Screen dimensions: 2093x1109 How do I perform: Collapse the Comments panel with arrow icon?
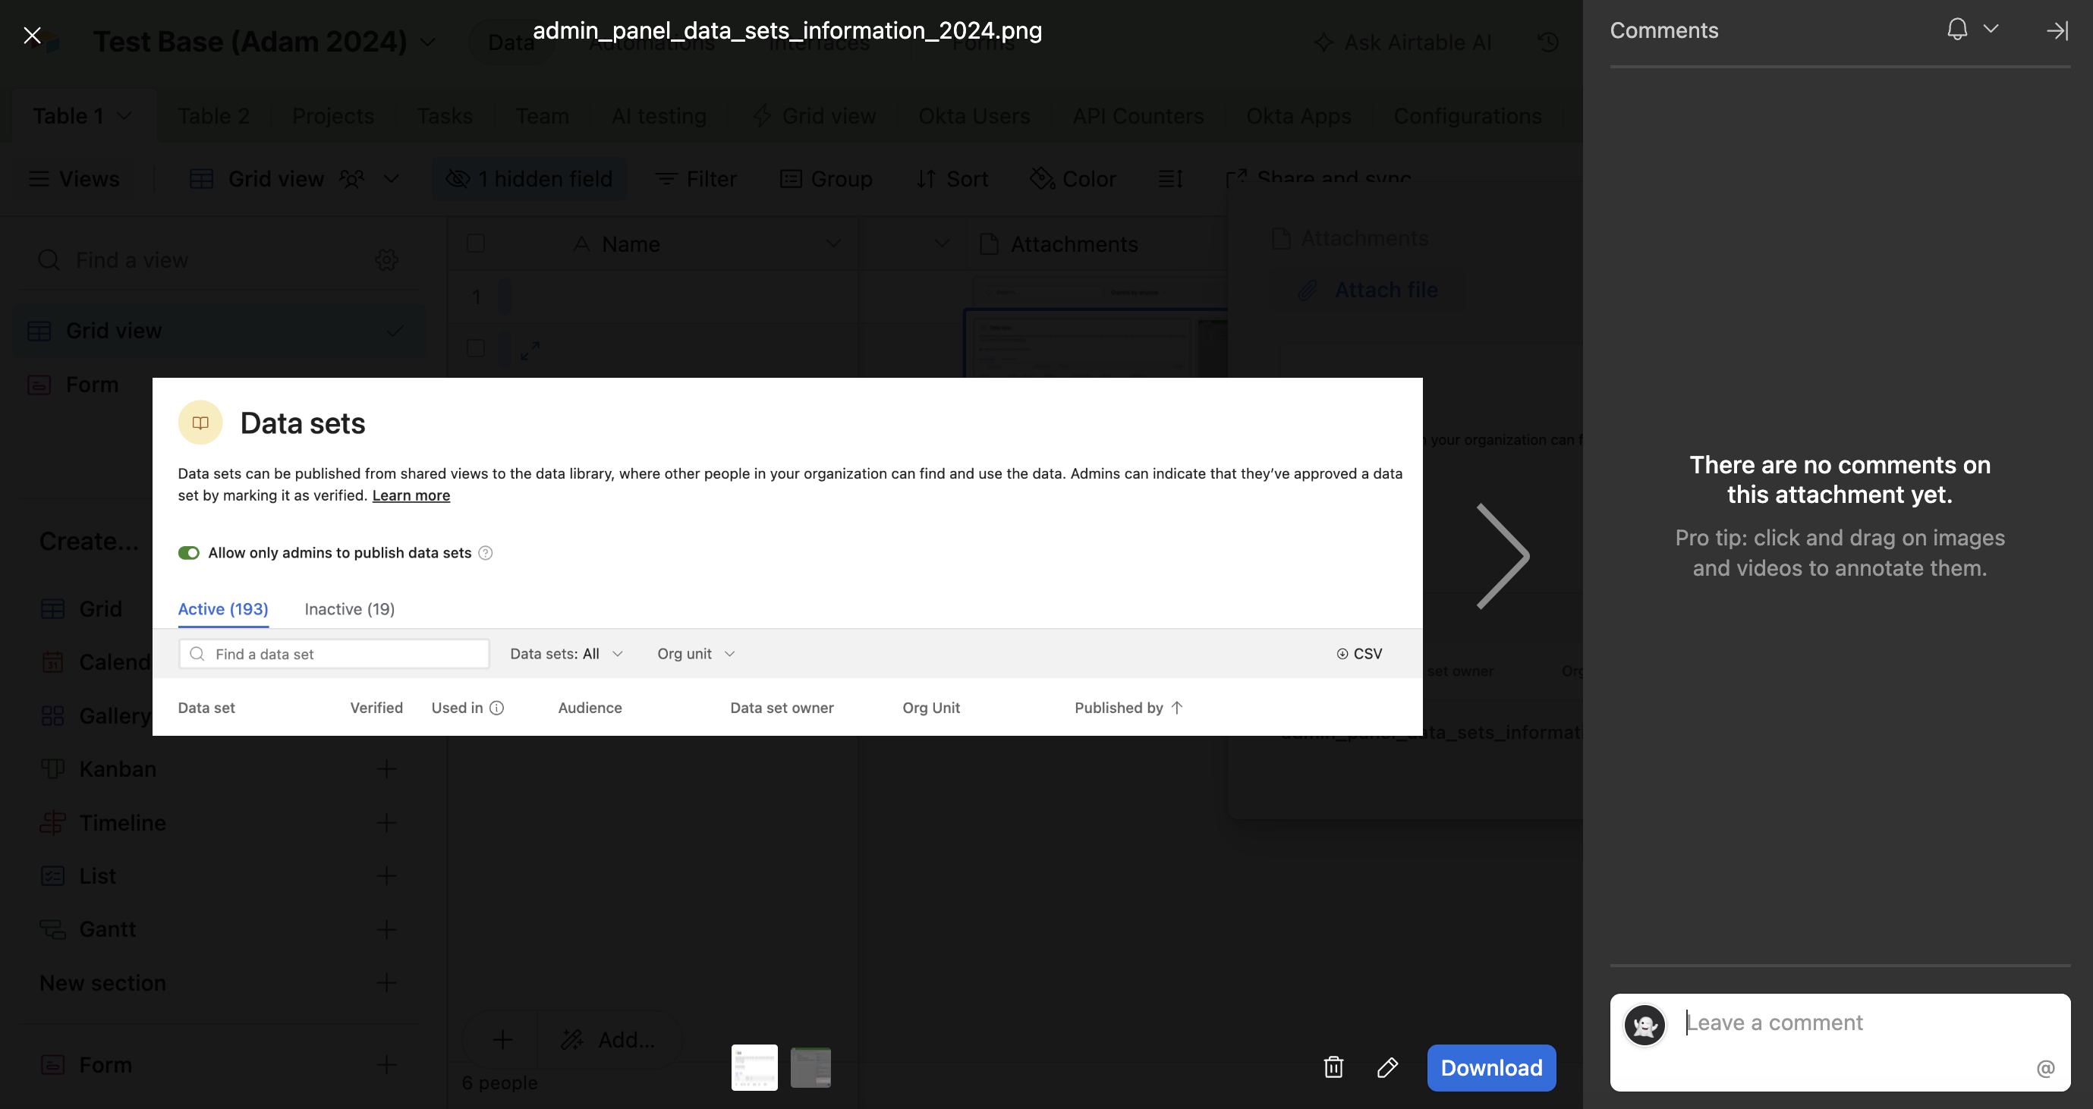coord(2057,30)
